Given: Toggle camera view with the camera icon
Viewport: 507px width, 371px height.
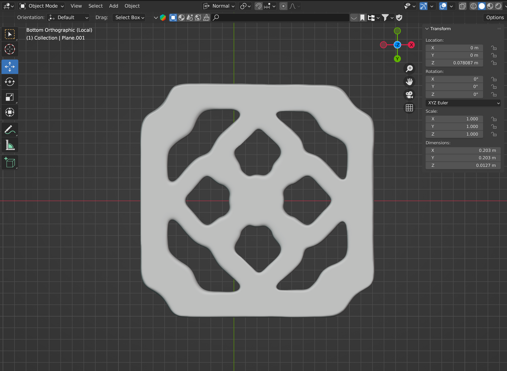Looking at the screenshot, I should [x=409, y=95].
